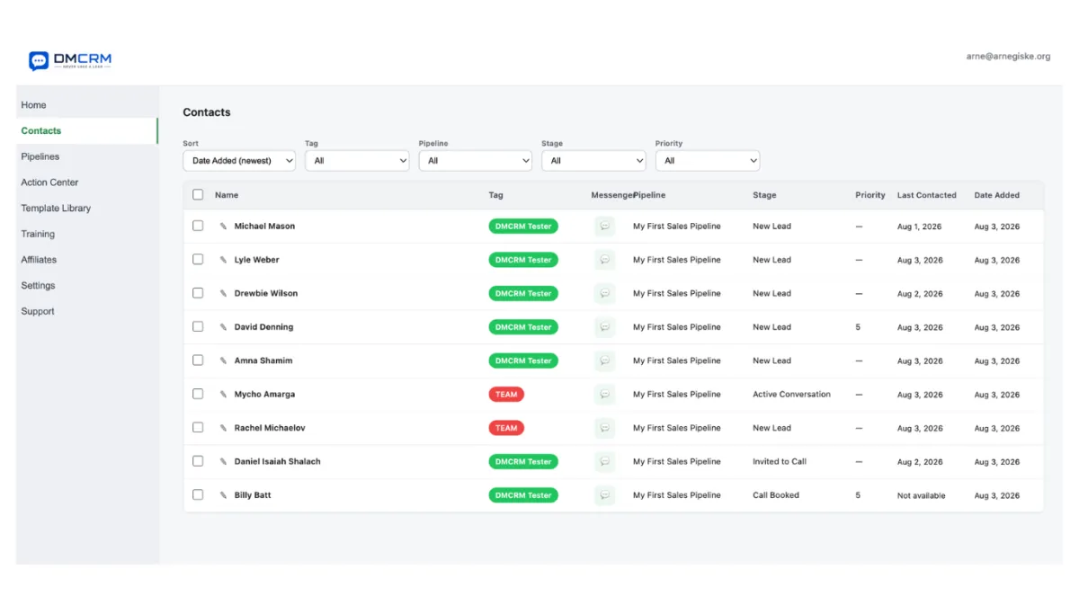Edit pencil icon for Drewbie Wilson
Viewport: 1079px width, 605px height.
coord(224,294)
